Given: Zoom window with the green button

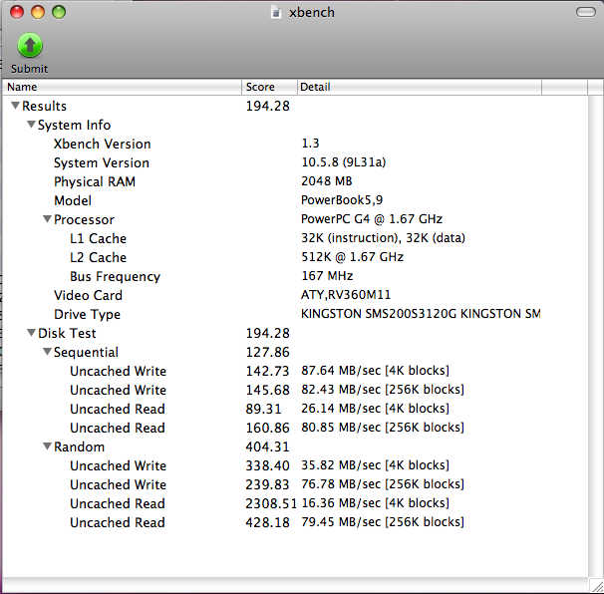Looking at the screenshot, I should pyautogui.click(x=59, y=12).
